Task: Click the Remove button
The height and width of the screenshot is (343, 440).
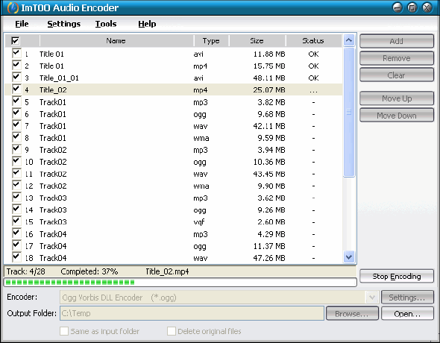Action: pos(397,58)
